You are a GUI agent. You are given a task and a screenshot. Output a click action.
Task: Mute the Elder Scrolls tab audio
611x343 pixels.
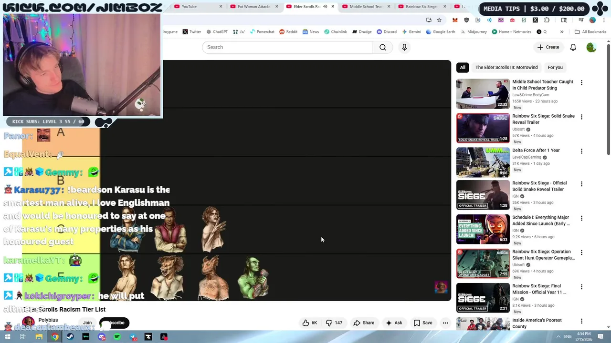[325, 7]
